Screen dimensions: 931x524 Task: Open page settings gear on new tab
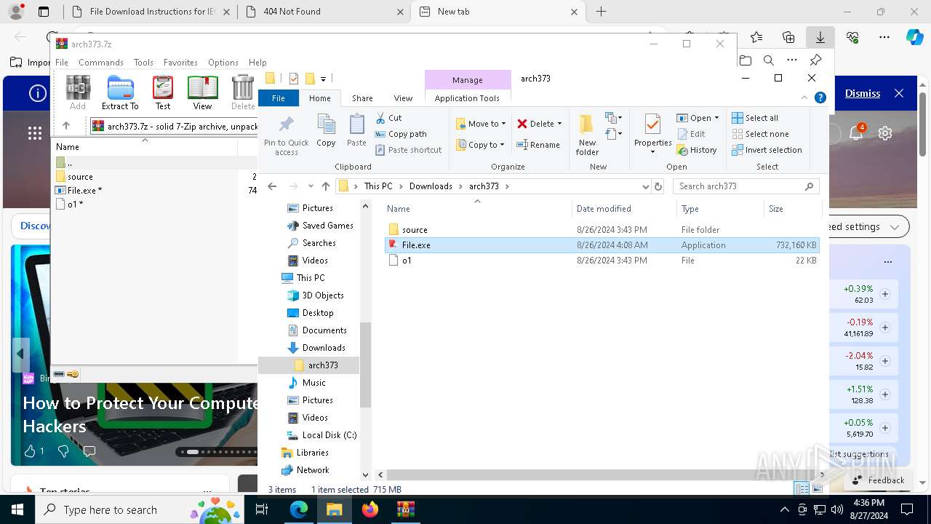[x=885, y=133]
